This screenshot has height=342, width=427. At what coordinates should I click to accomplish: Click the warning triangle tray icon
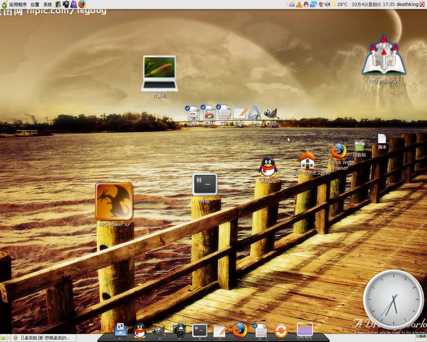299,4
